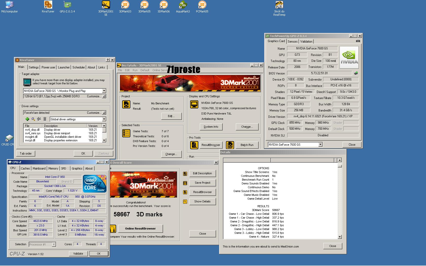Open the Global driver settings dropdown
This screenshot has width=426, height=266.
tap(104, 119)
